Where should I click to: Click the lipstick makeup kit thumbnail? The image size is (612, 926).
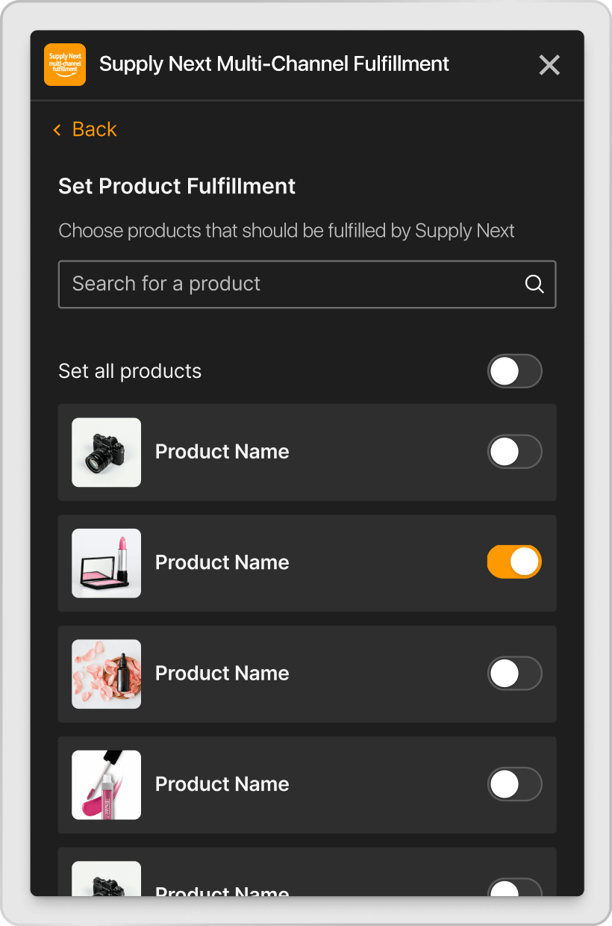106,562
